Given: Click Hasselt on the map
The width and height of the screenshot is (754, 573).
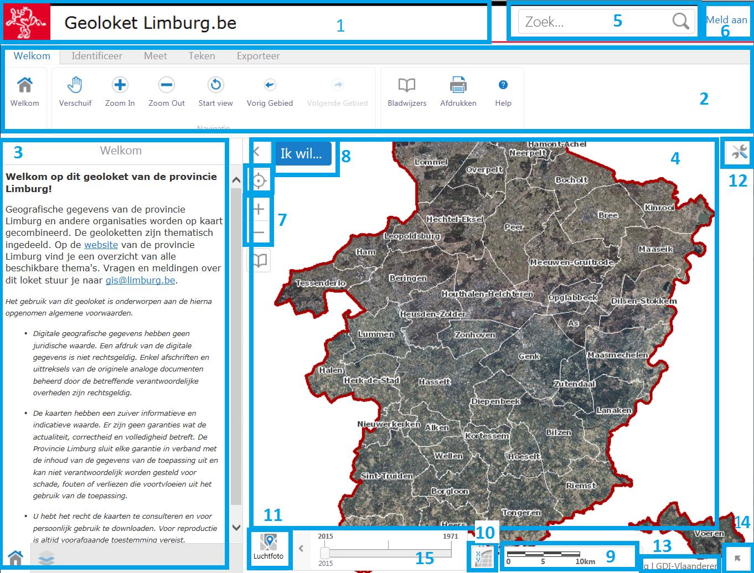Looking at the screenshot, I should (x=435, y=382).
